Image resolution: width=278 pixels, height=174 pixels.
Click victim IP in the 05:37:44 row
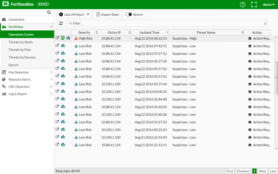(x=111, y=84)
